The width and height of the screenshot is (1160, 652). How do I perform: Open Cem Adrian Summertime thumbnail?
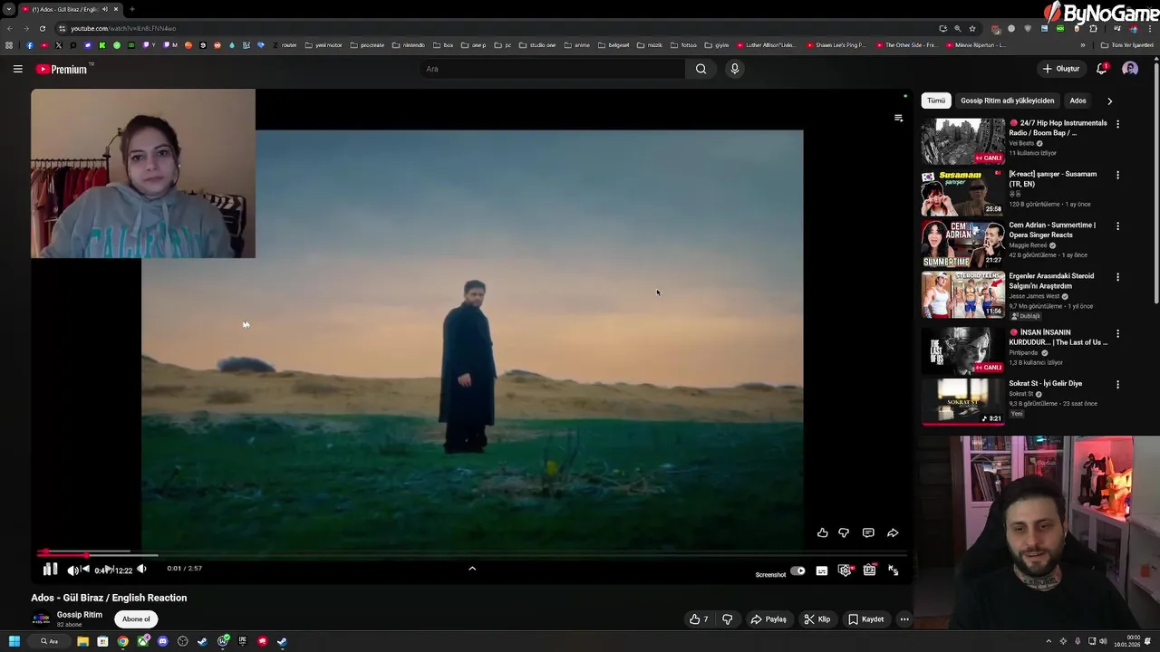click(962, 244)
